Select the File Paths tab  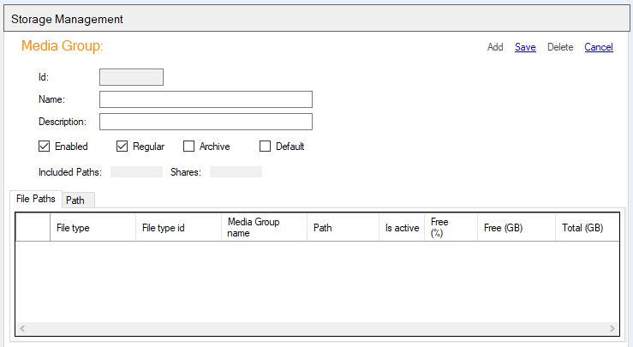(x=35, y=199)
